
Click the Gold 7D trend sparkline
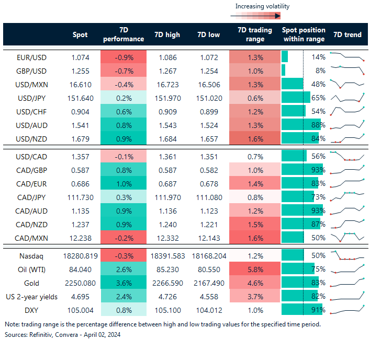pos(347,283)
